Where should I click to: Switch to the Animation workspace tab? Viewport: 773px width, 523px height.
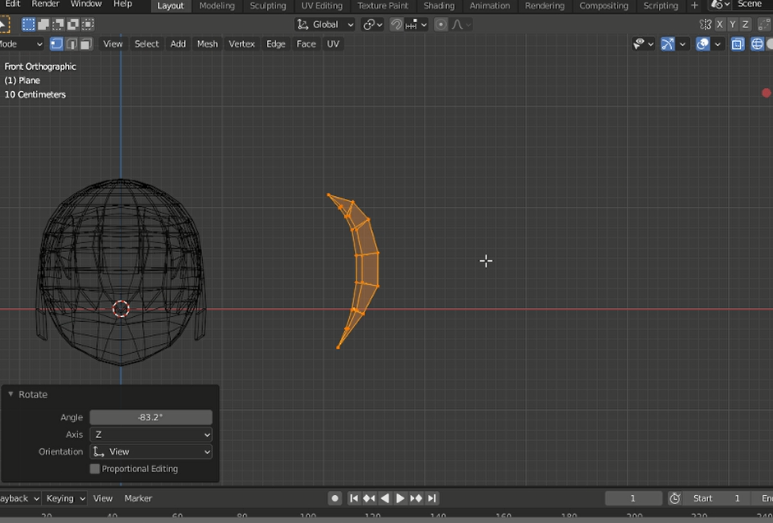pos(490,6)
